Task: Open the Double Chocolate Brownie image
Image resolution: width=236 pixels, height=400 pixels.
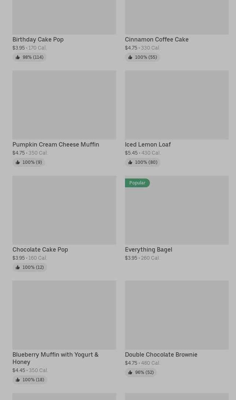Action: point(177,315)
